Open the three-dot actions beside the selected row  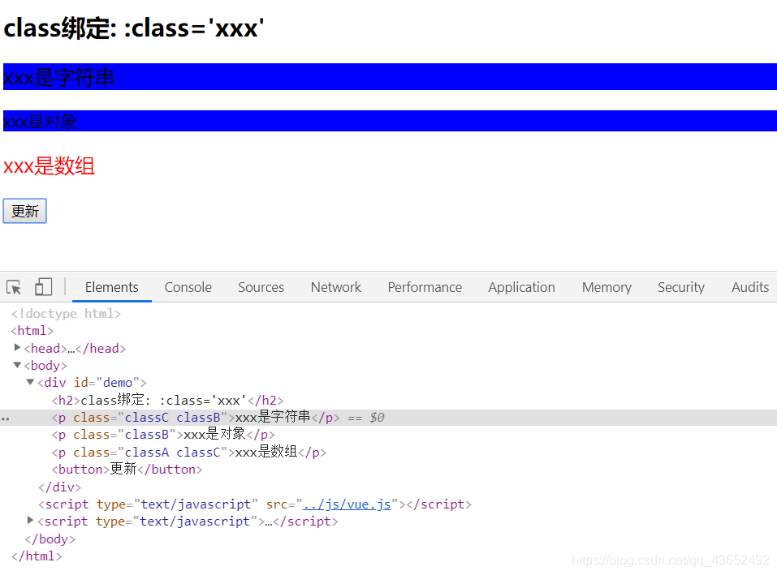tap(6, 418)
